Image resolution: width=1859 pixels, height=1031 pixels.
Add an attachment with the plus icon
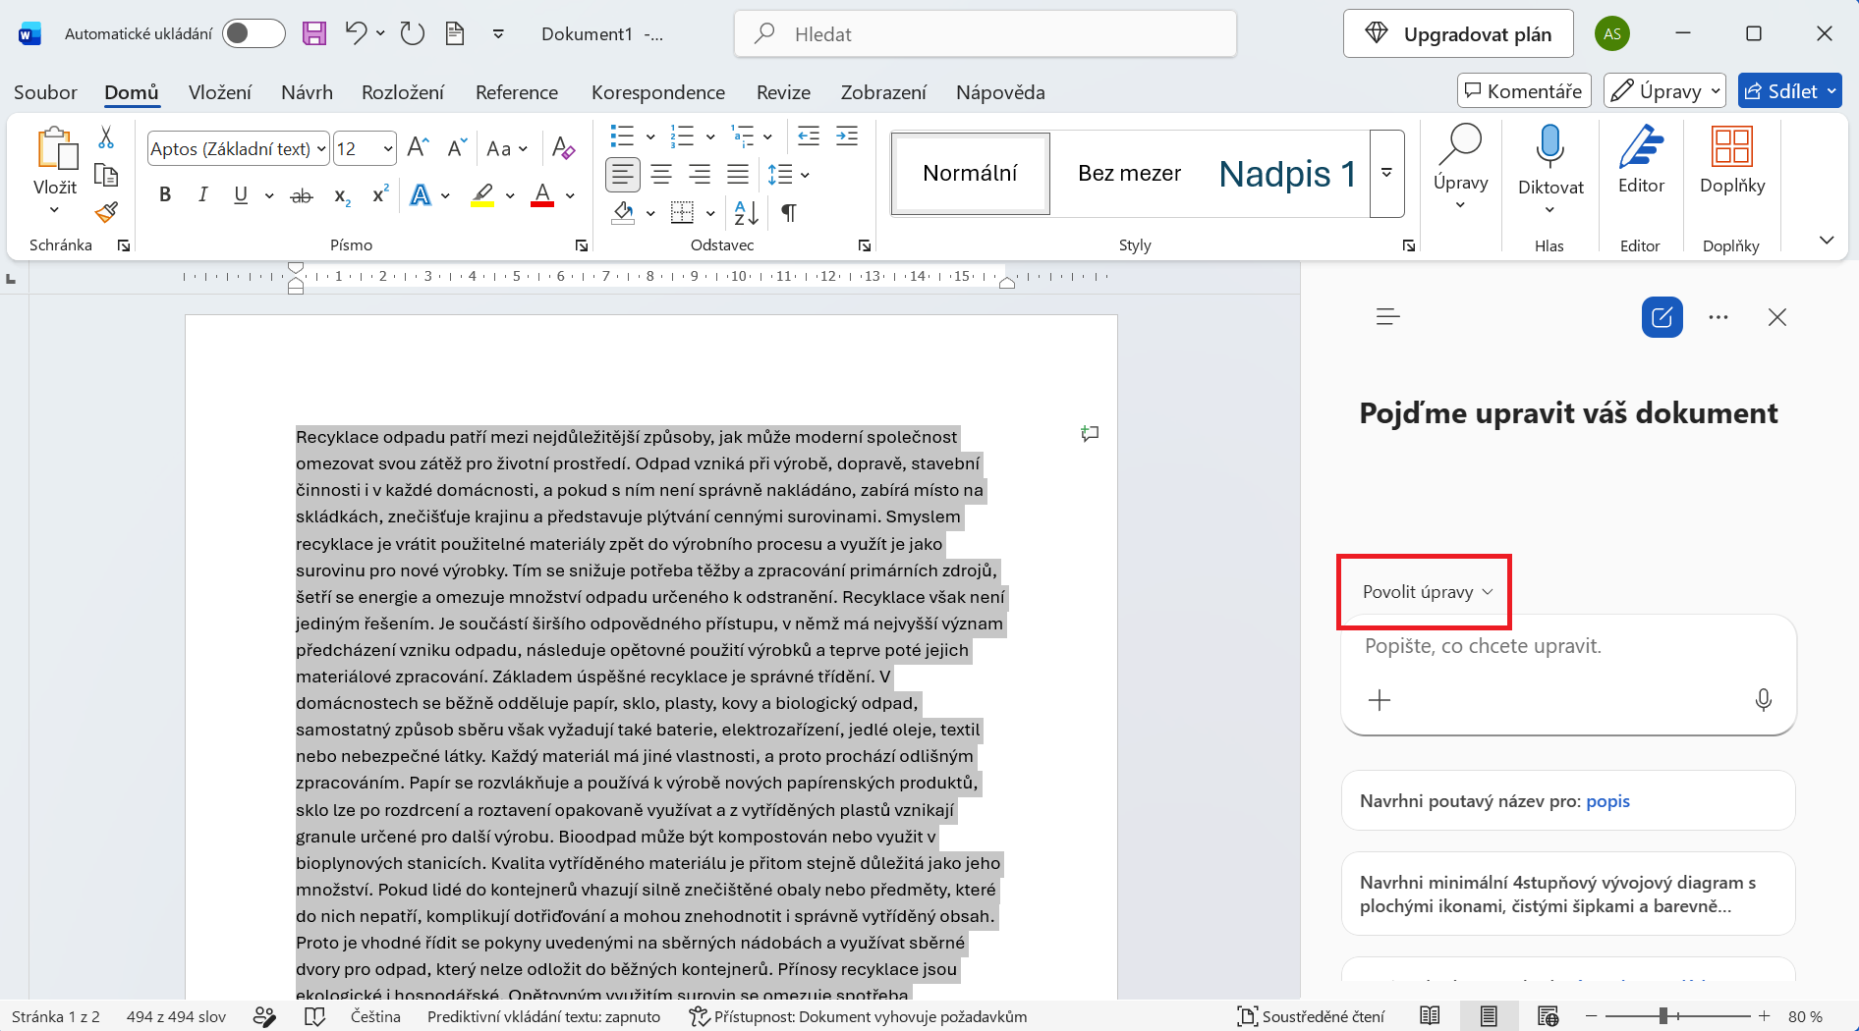pos(1380,699)
